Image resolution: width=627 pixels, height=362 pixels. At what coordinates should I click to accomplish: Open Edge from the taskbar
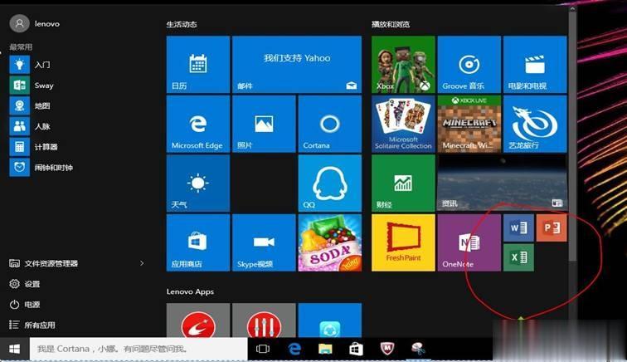pyautogui.click(x=294, y=350)
